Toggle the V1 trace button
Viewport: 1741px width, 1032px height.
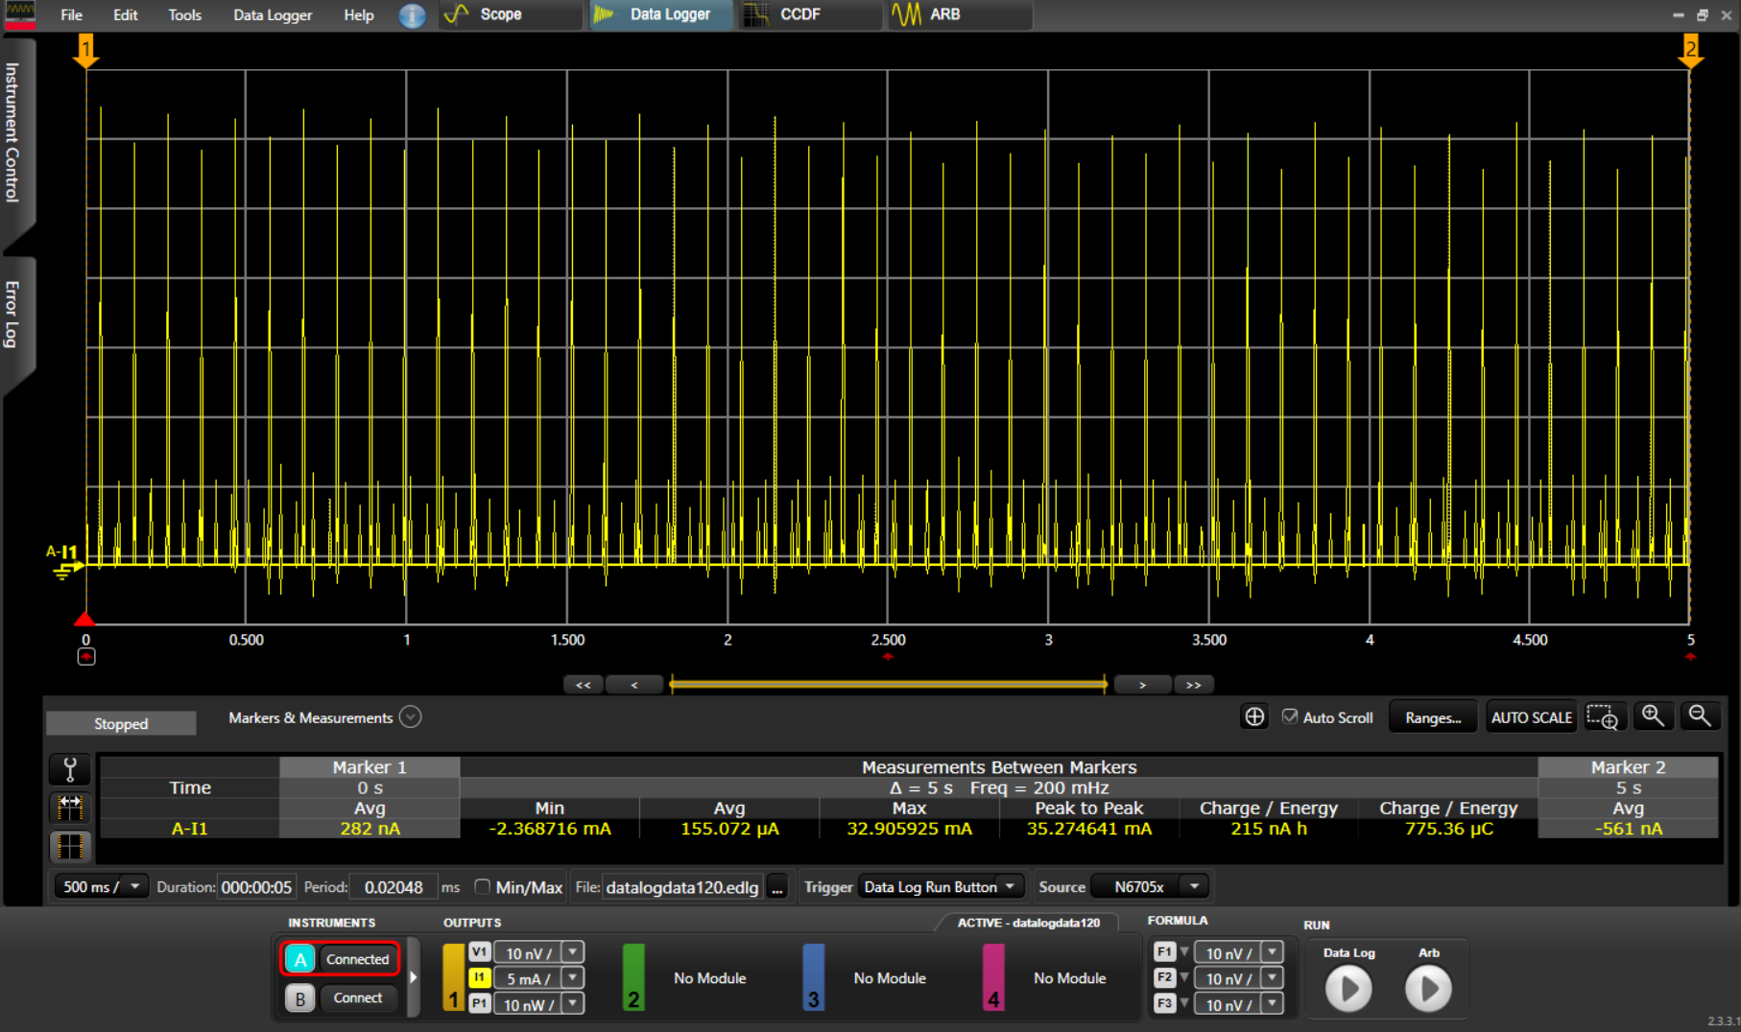479,952
